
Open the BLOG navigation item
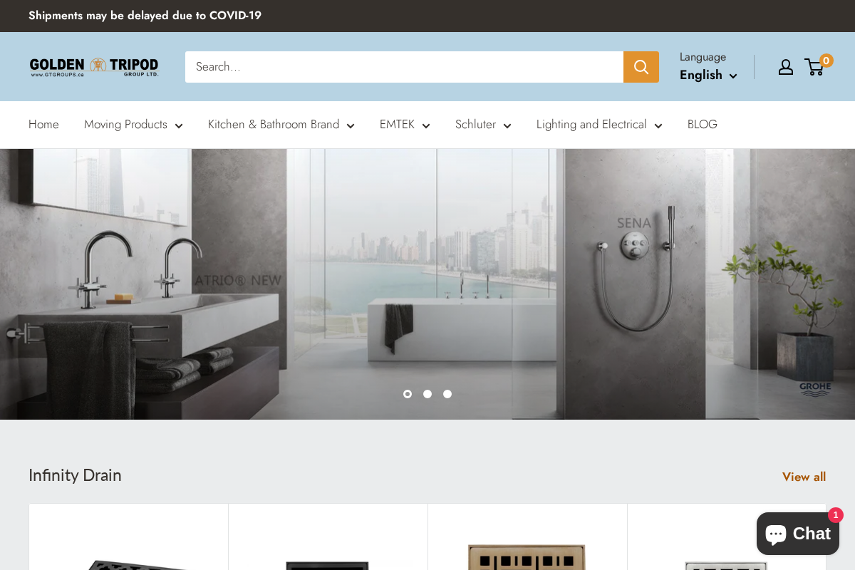click(702, 125)
